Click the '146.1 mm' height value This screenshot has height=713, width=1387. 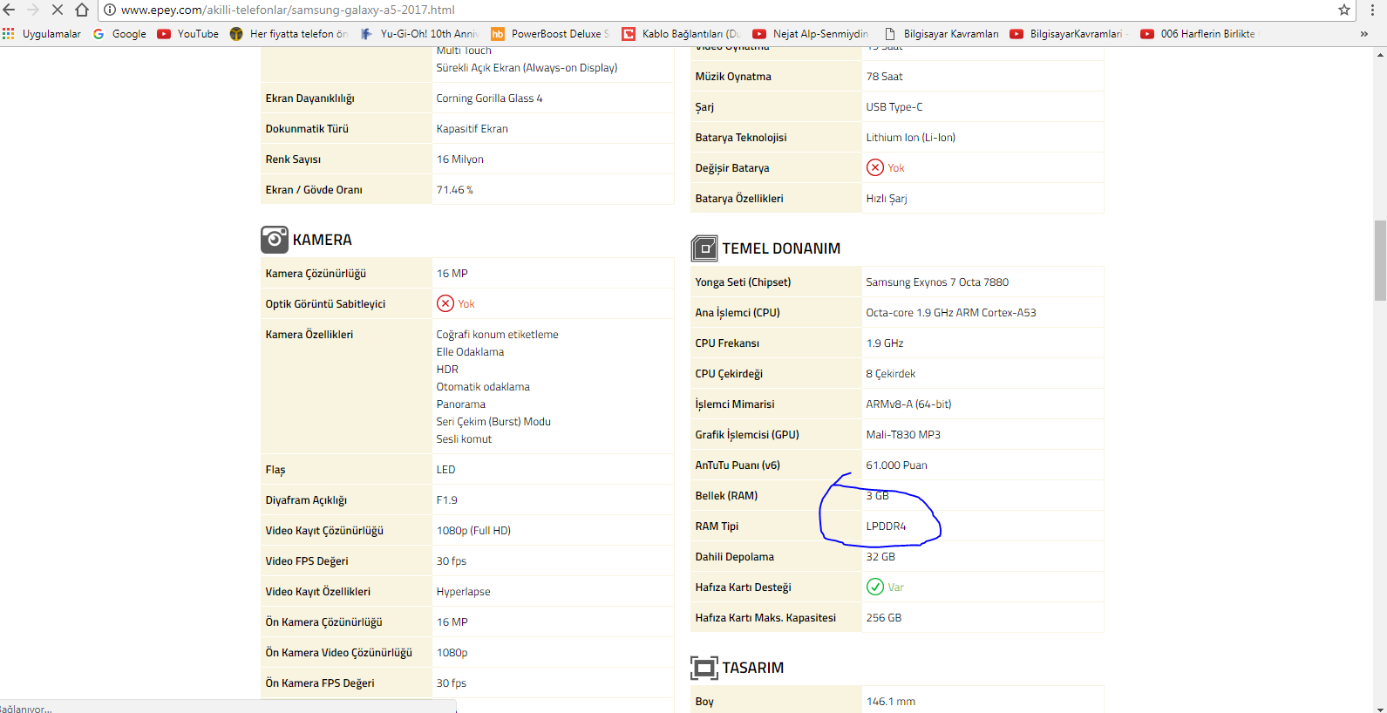[891, 702]
